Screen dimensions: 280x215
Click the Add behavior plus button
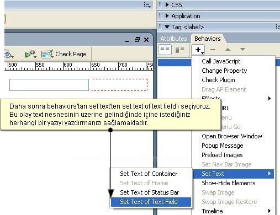click(198, 50)
